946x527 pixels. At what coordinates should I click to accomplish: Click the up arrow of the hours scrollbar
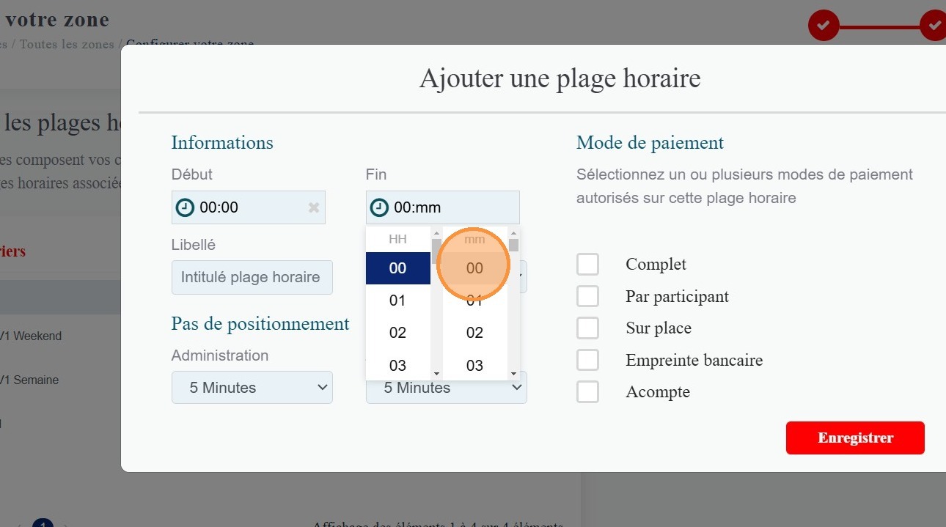coord(436,234)
